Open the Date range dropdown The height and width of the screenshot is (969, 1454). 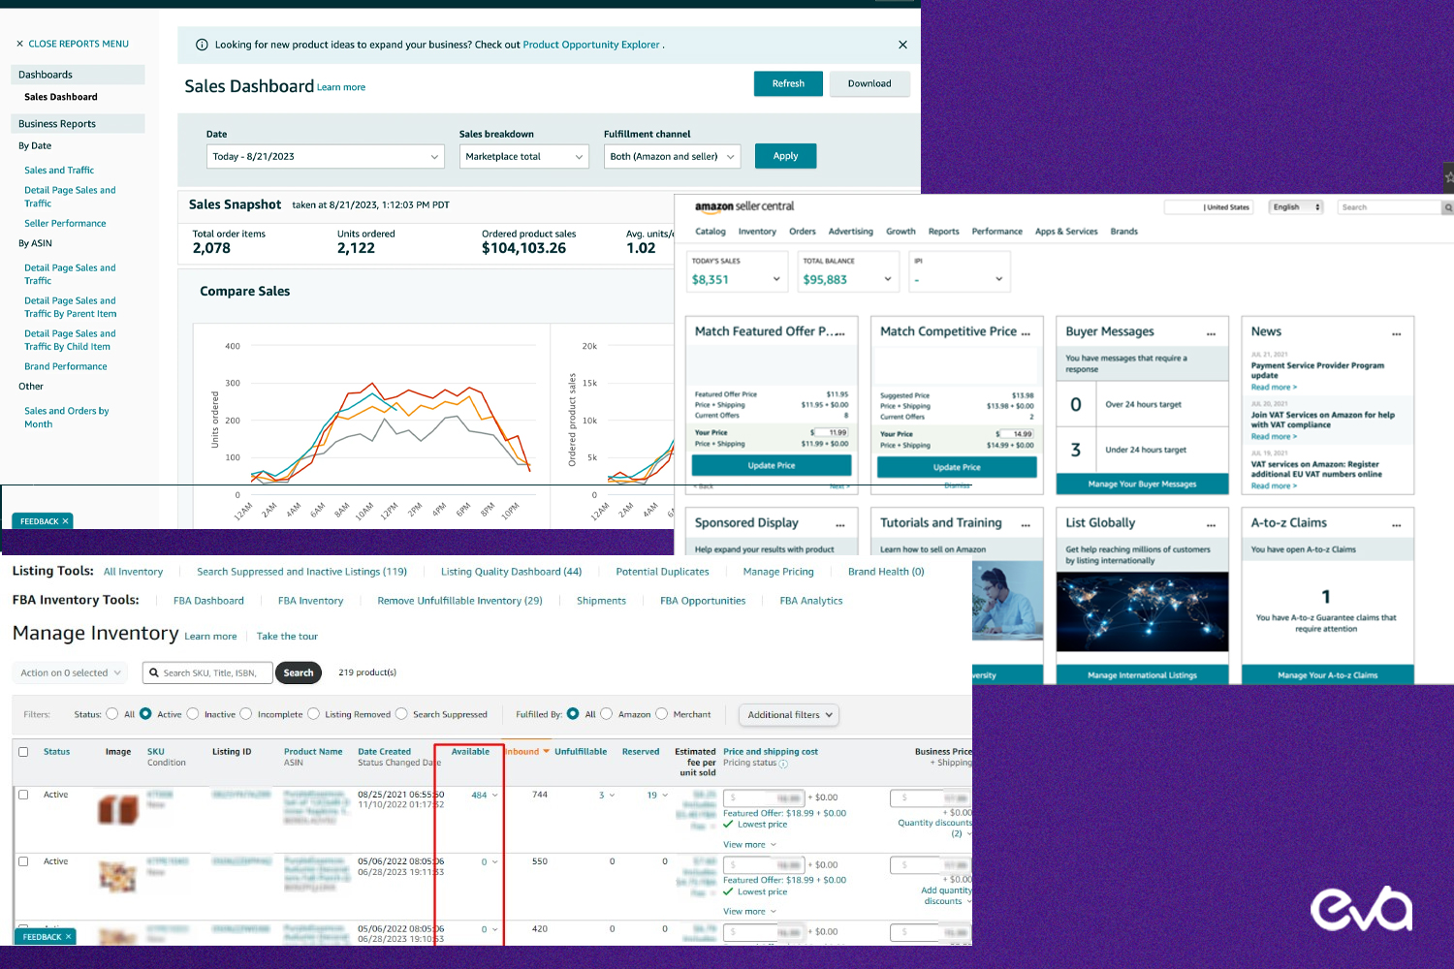pos(326,156)
